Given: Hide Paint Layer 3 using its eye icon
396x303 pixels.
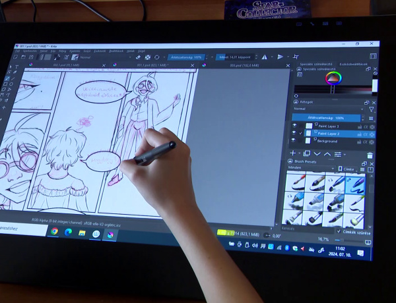Looking at the screenshot, I should 295,125.
